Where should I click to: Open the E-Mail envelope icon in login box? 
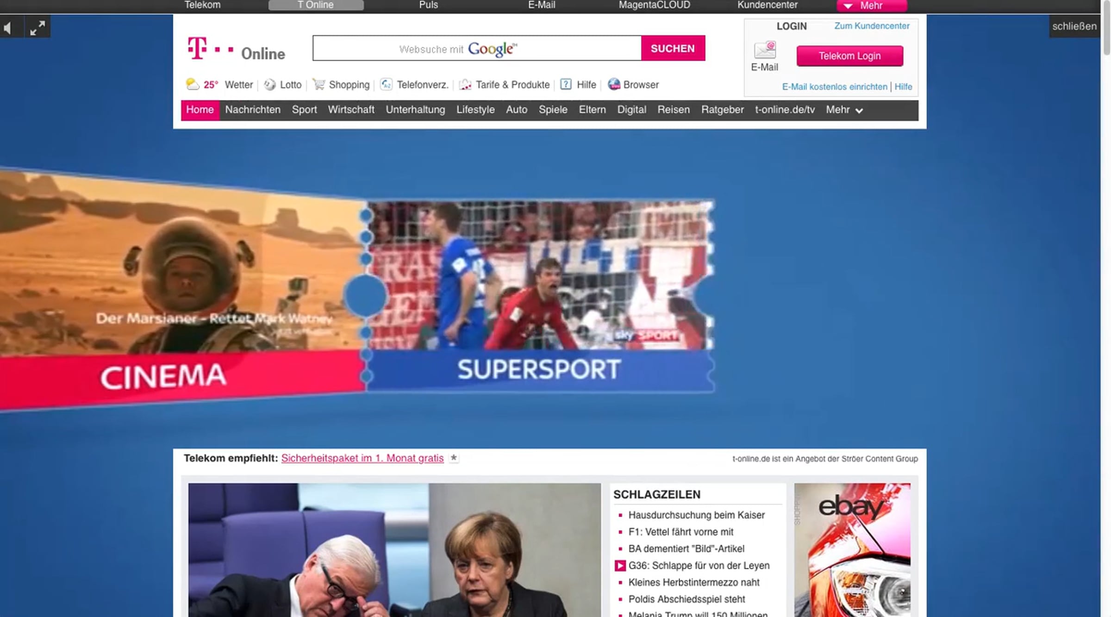[x=765, y=50]
